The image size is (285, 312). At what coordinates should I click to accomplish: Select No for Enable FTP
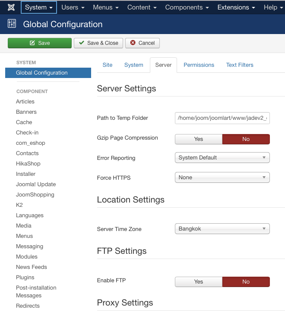coord(246,282)
